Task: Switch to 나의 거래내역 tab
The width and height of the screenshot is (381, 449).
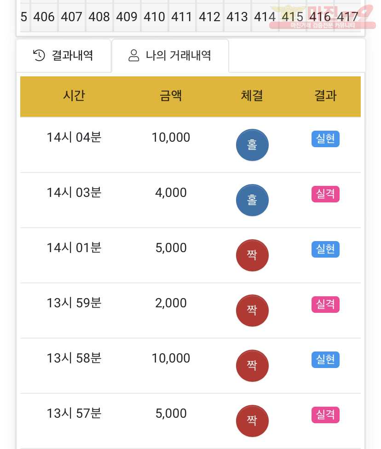Action: click(x=170, y=56)
